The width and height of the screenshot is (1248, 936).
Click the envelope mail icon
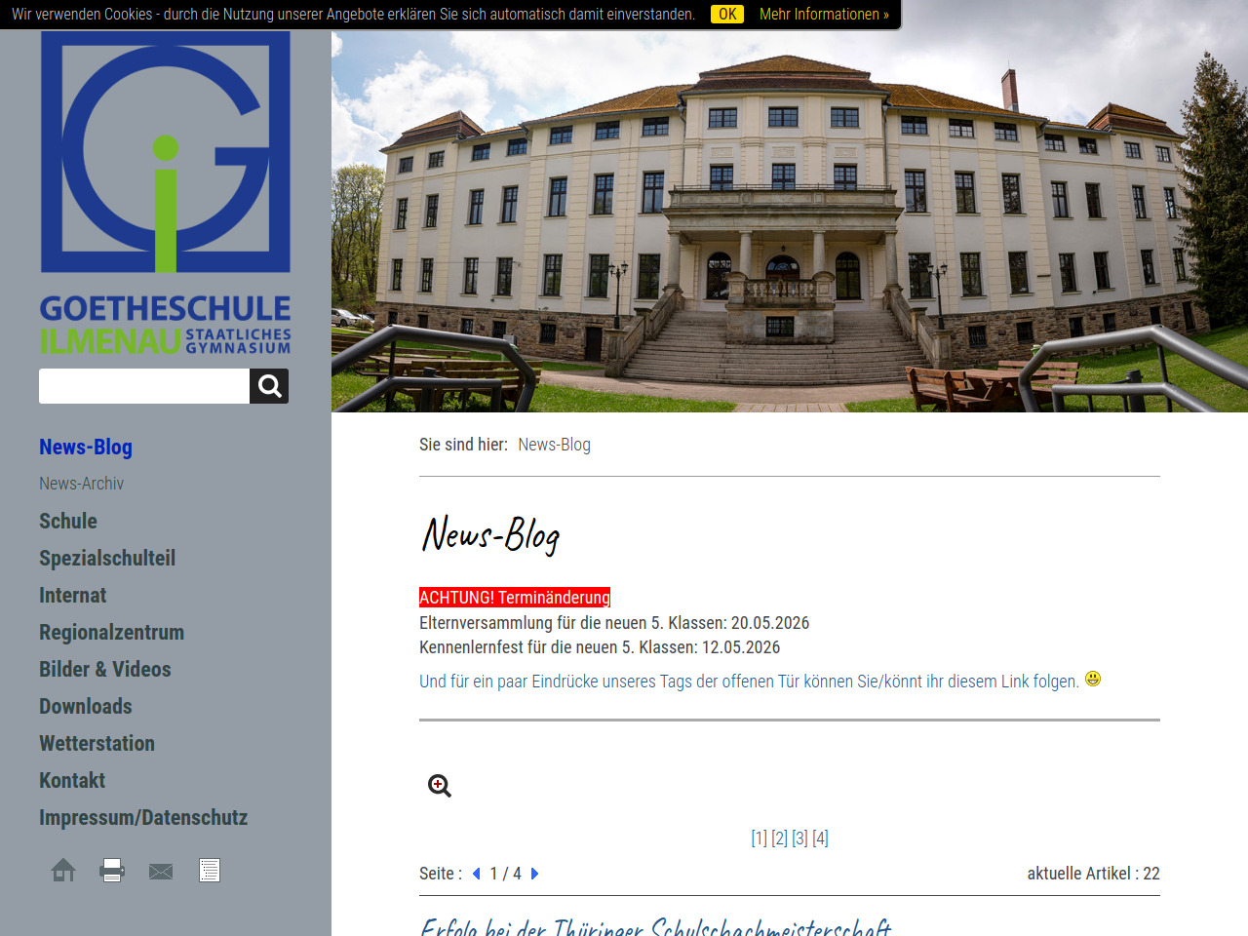tap(161, 871)
